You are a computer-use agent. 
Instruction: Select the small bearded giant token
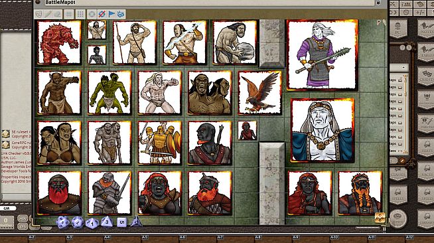(x=97, y=30)
